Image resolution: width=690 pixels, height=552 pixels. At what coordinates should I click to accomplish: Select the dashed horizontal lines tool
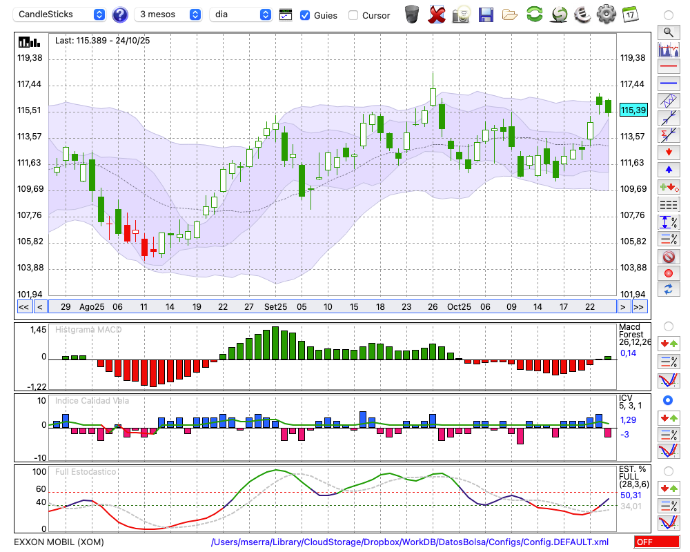[x=669, y=204]
